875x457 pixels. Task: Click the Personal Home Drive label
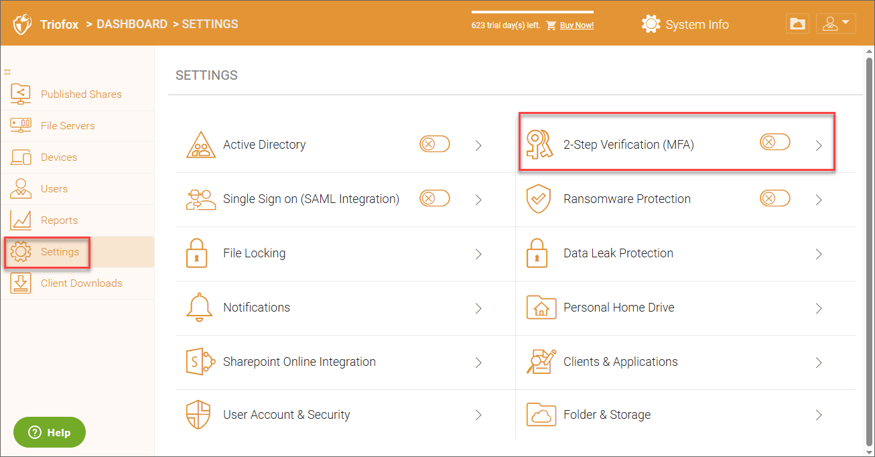(x=619, y=308)
